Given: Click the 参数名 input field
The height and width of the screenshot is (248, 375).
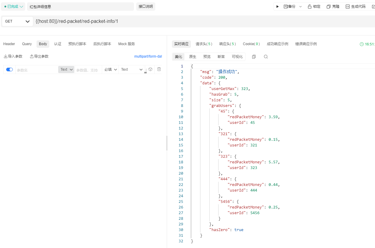Looking at the screenshot, I should pyautogui.click(x=37, y=70).
